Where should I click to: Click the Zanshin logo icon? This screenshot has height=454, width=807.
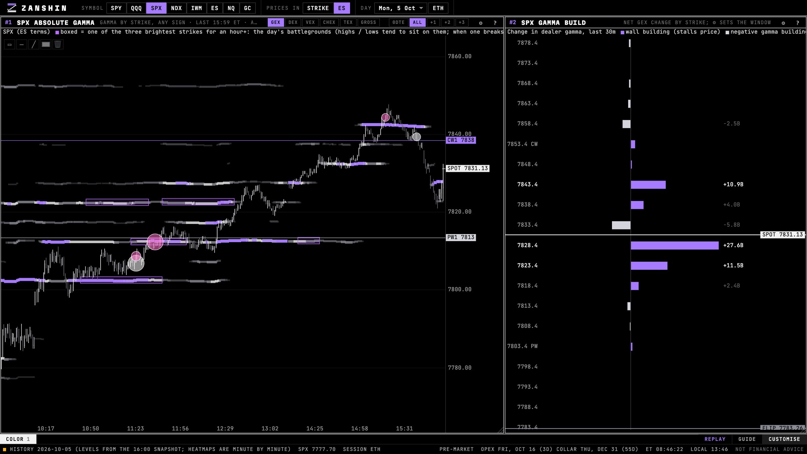tap(12, 8)
